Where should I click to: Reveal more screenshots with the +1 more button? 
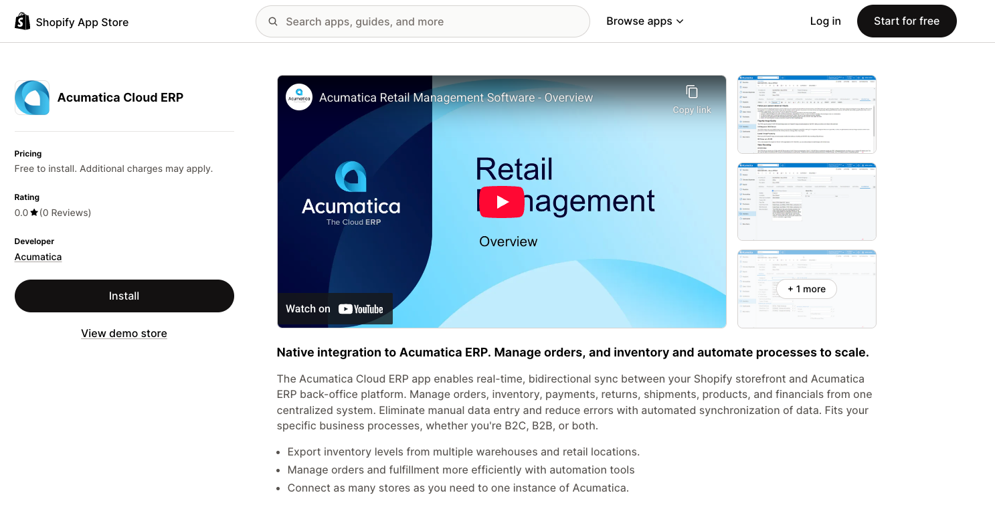(x=806, y=289)
